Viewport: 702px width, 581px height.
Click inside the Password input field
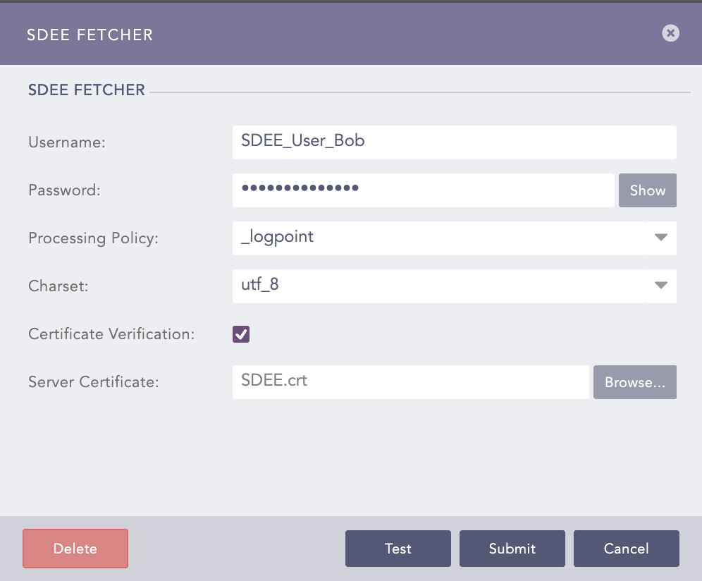pos(423,190)
